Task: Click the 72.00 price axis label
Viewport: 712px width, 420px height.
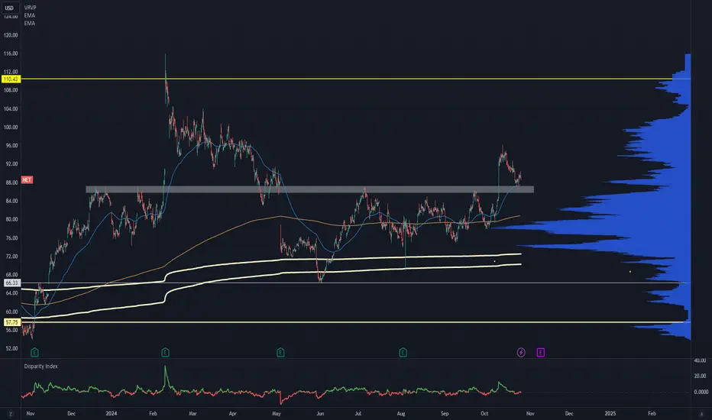Action: (x=11, y=257)
